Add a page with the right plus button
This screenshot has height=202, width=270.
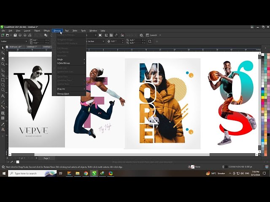(x=36, y=158)
